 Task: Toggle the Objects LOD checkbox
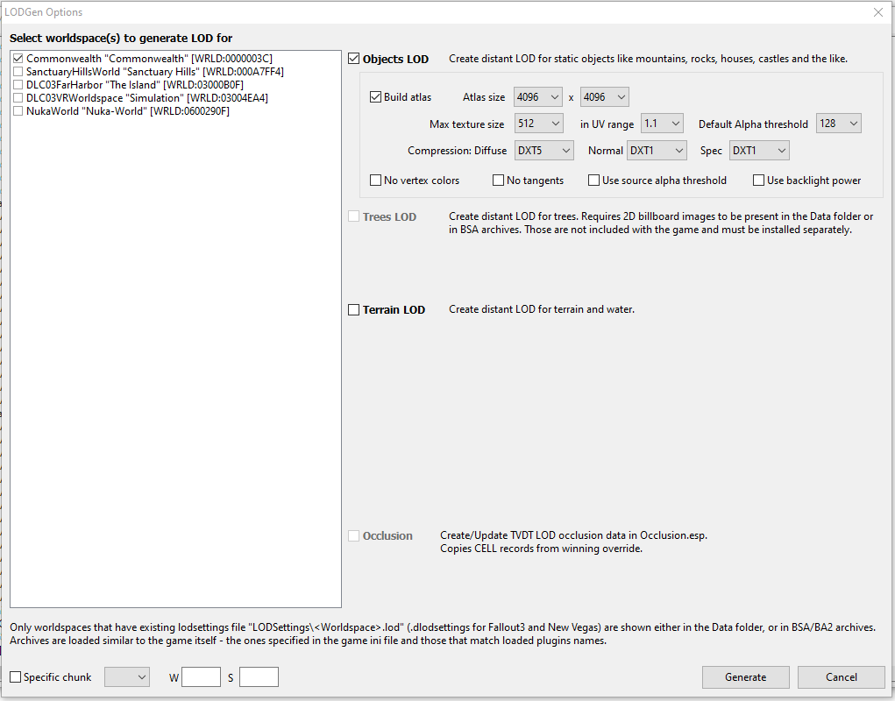coord(354,58)
